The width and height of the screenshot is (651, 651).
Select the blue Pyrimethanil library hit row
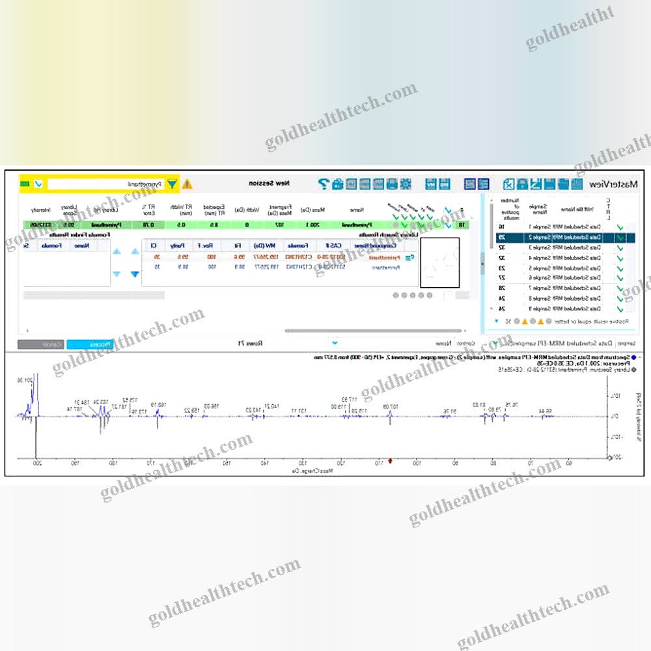[280, 268]
